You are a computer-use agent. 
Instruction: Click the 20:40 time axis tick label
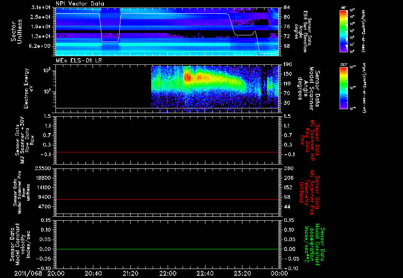[93, 273]
